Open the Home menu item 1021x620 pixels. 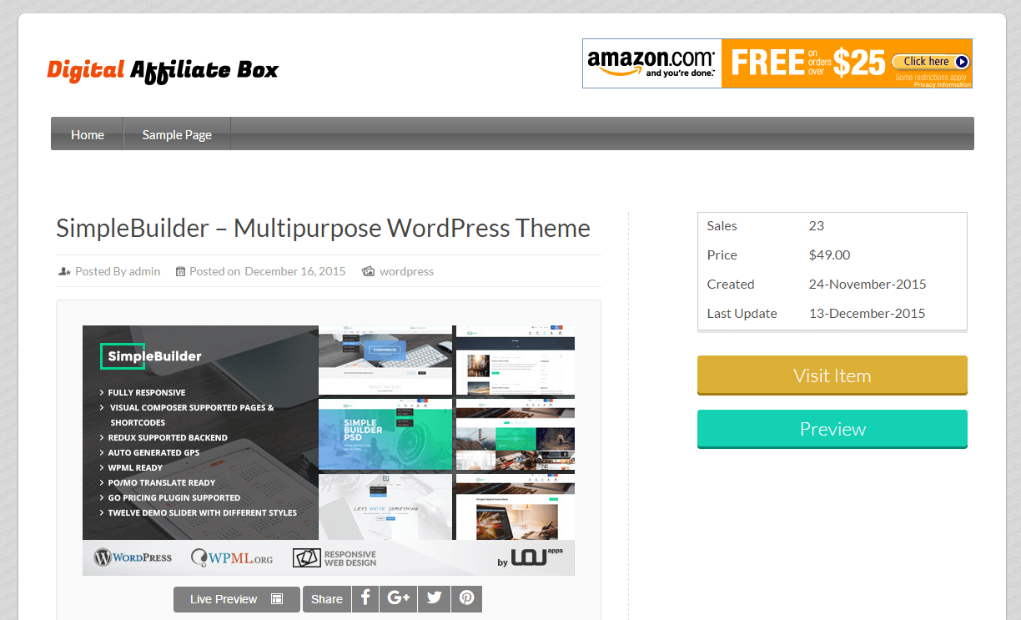[88, 134]
